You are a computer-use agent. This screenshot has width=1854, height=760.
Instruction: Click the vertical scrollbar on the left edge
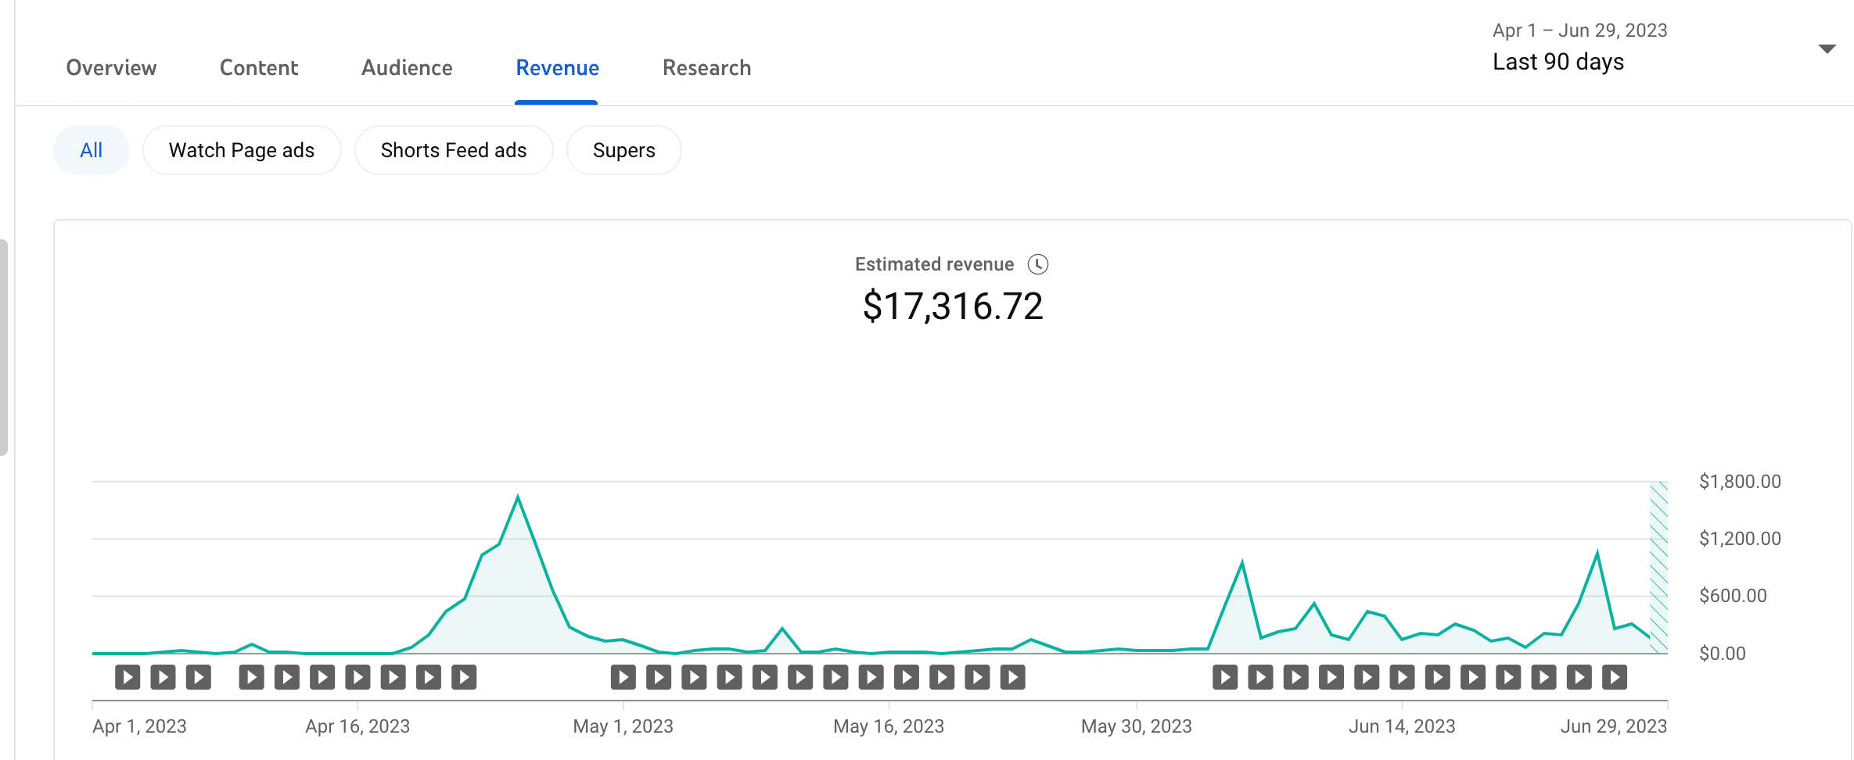point(4,346)
